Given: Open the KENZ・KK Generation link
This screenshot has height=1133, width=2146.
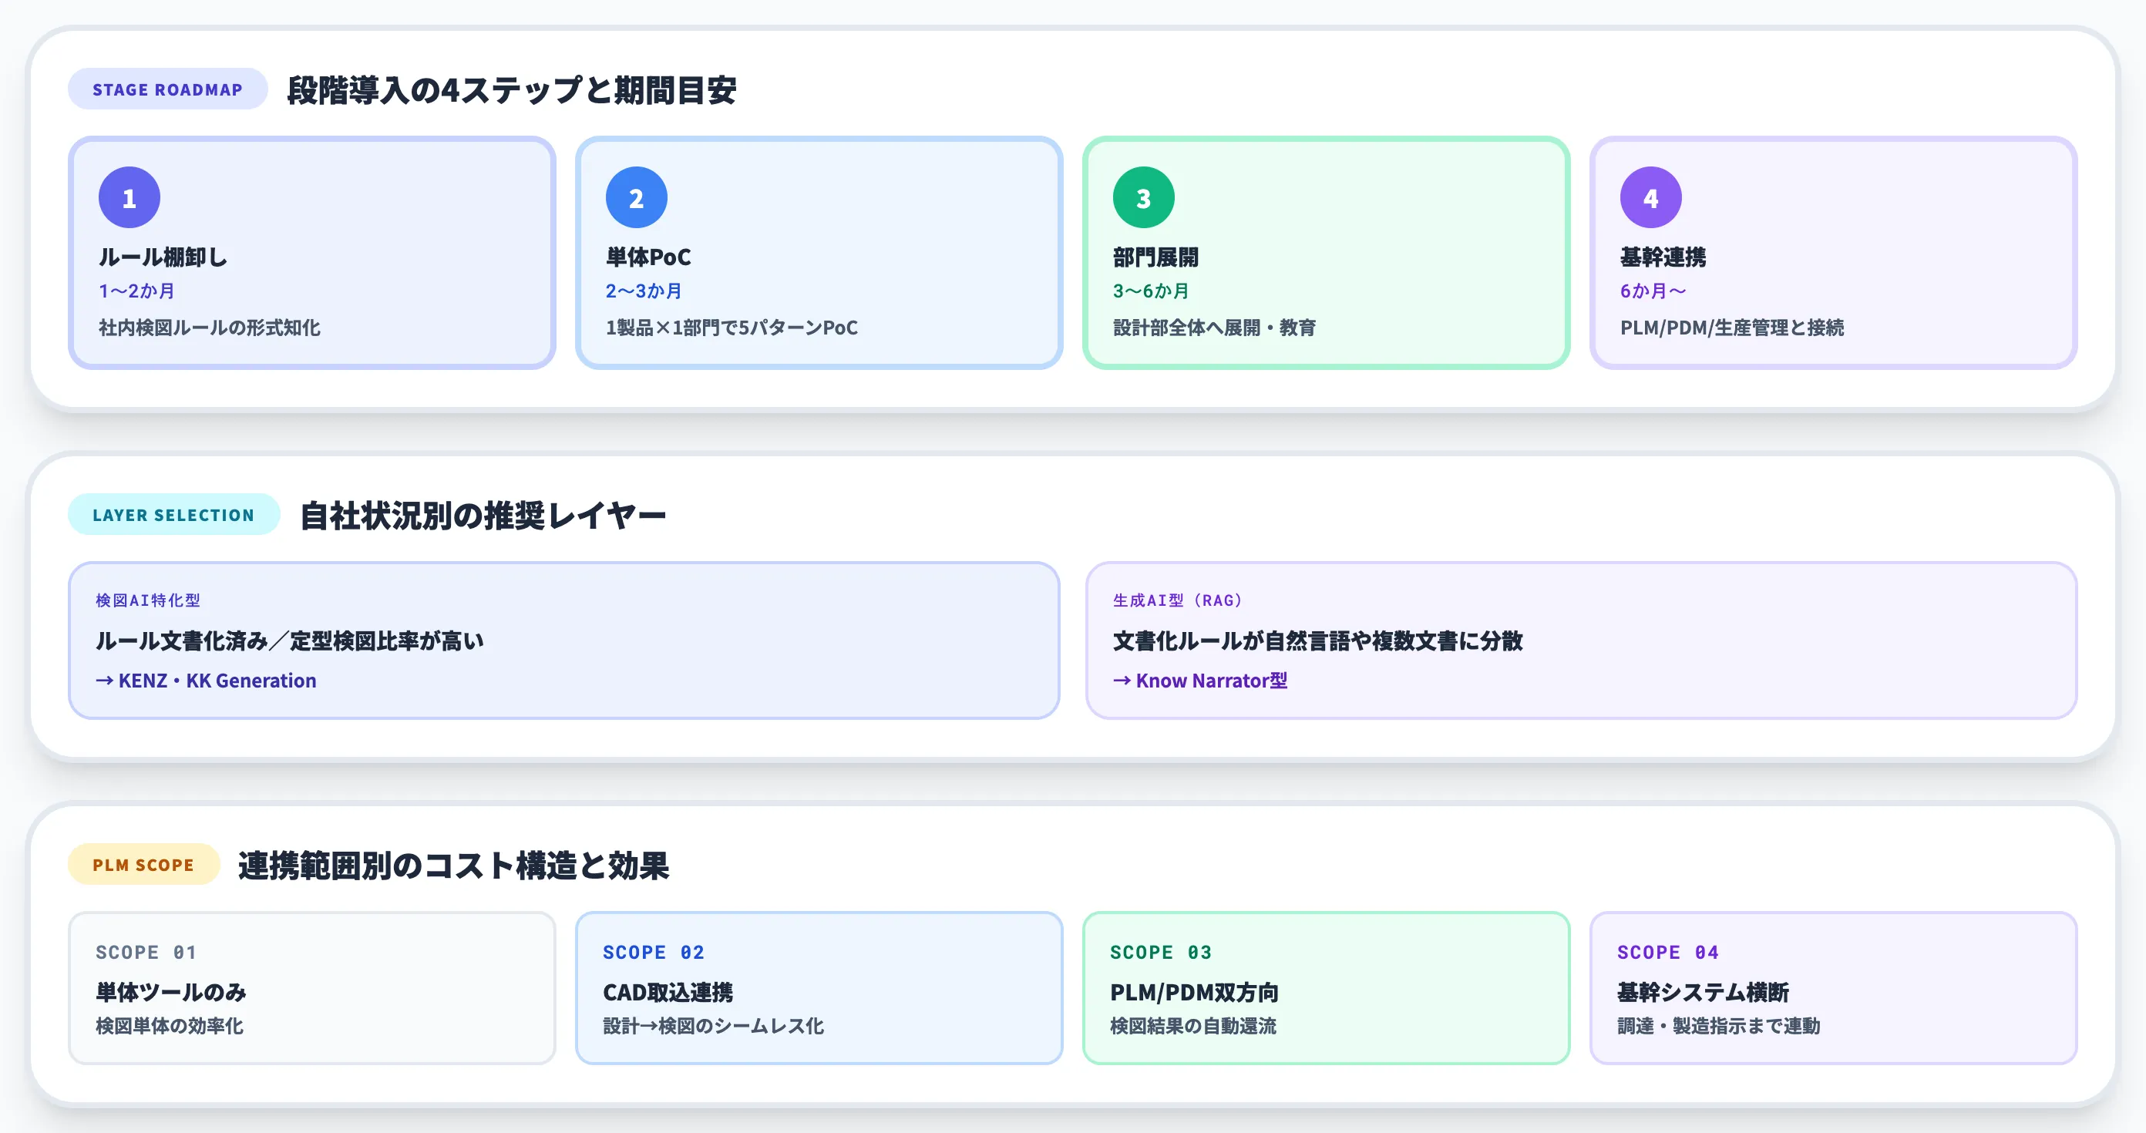Looking at the screenshot, I should [206, 681].
